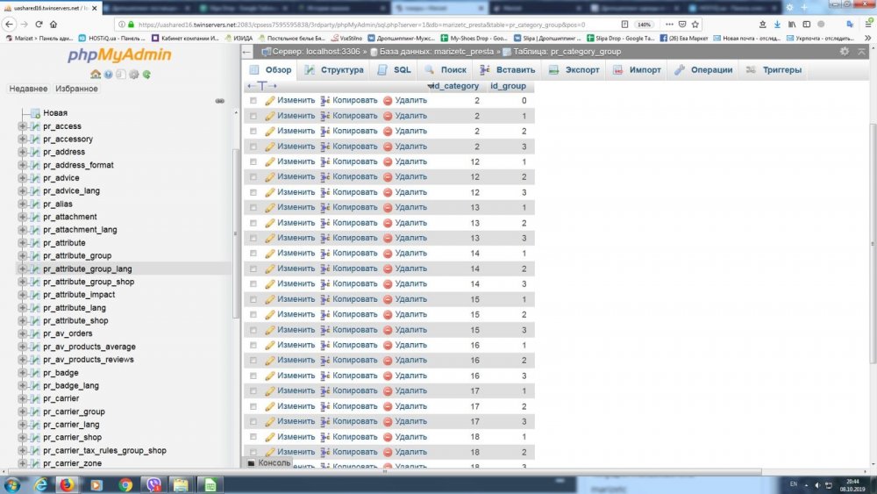Expand the pr_alias tree node
This screenshot has width=877, height=494.
click(x=23, y=204)
